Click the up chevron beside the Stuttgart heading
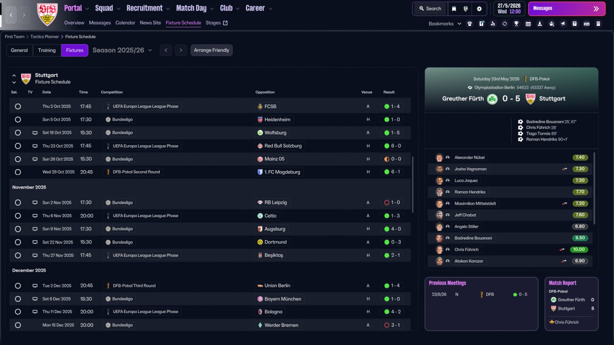The image size is (614, 345). (14, 76)
